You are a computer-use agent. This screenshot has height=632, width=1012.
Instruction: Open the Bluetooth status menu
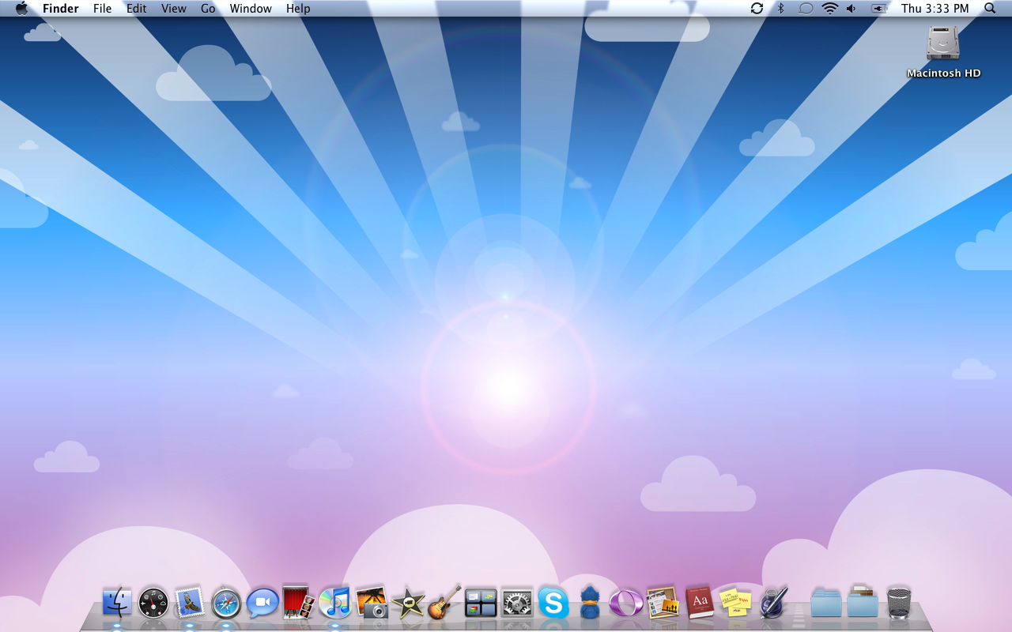point(780,9)
